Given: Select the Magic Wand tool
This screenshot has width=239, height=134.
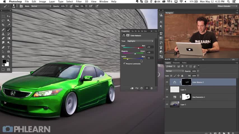Looking at the screenshot, I should [9, 20].
